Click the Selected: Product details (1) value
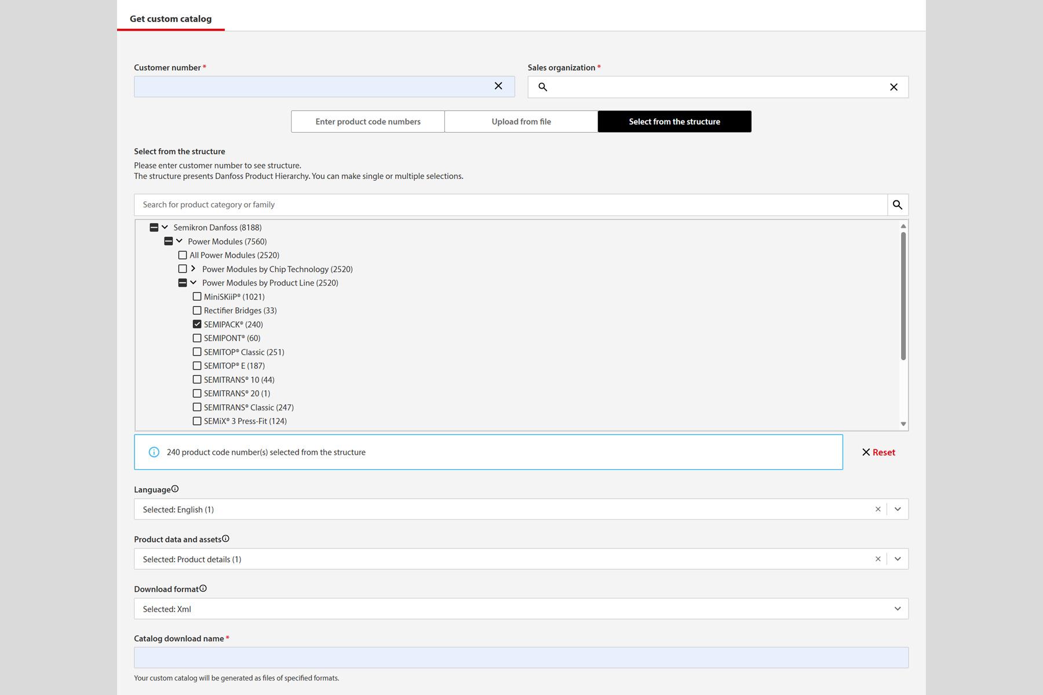The image size is (1043, 695). pos(192,559)
